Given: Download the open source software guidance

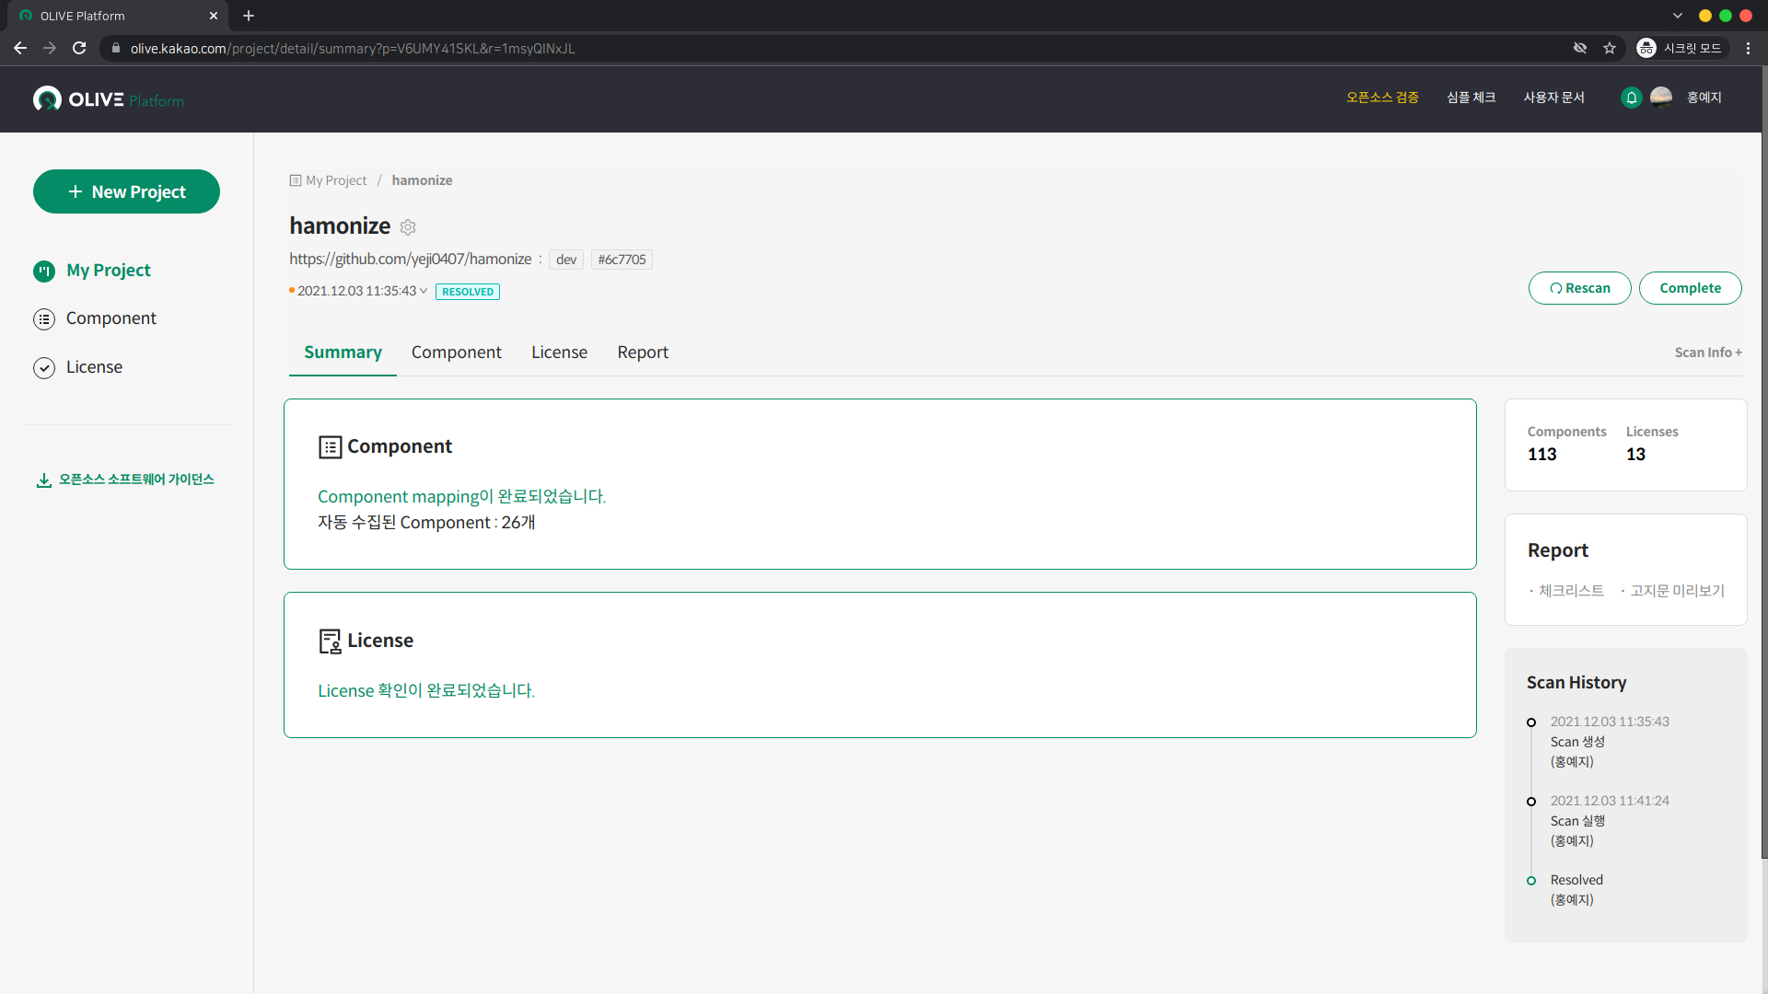Looking at the screenshot, I should coord(125,480).
